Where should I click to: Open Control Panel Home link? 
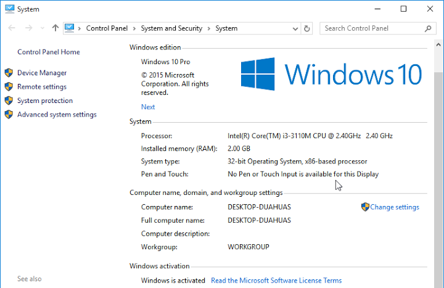[x=49, y=52]
